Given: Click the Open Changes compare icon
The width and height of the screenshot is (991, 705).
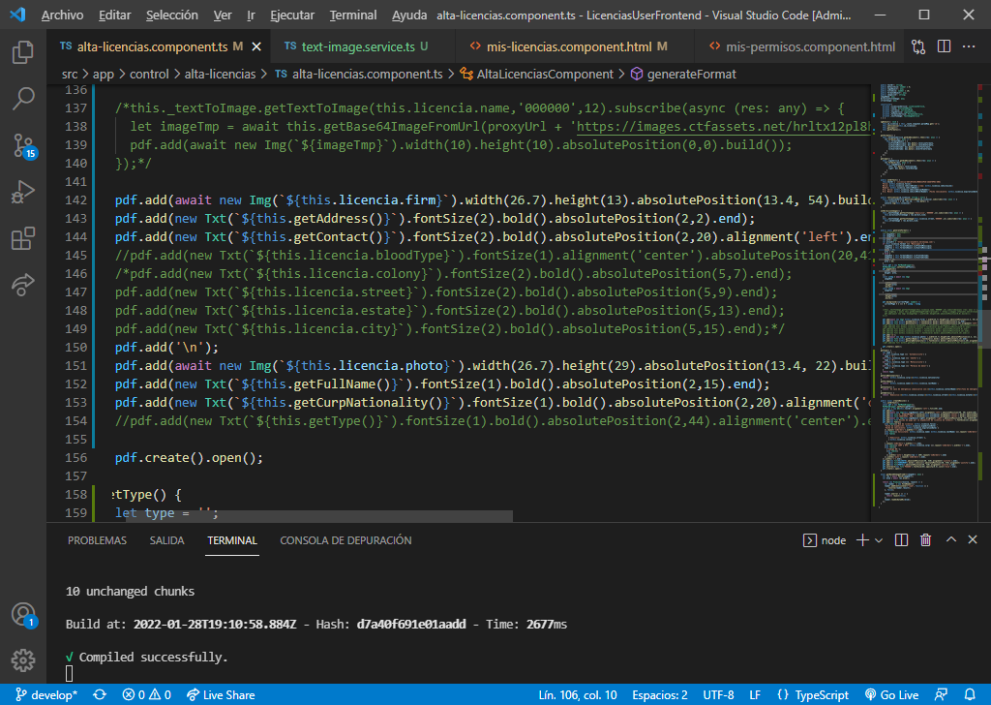Looking at the screenshot, I should click(x=918, y=46).
